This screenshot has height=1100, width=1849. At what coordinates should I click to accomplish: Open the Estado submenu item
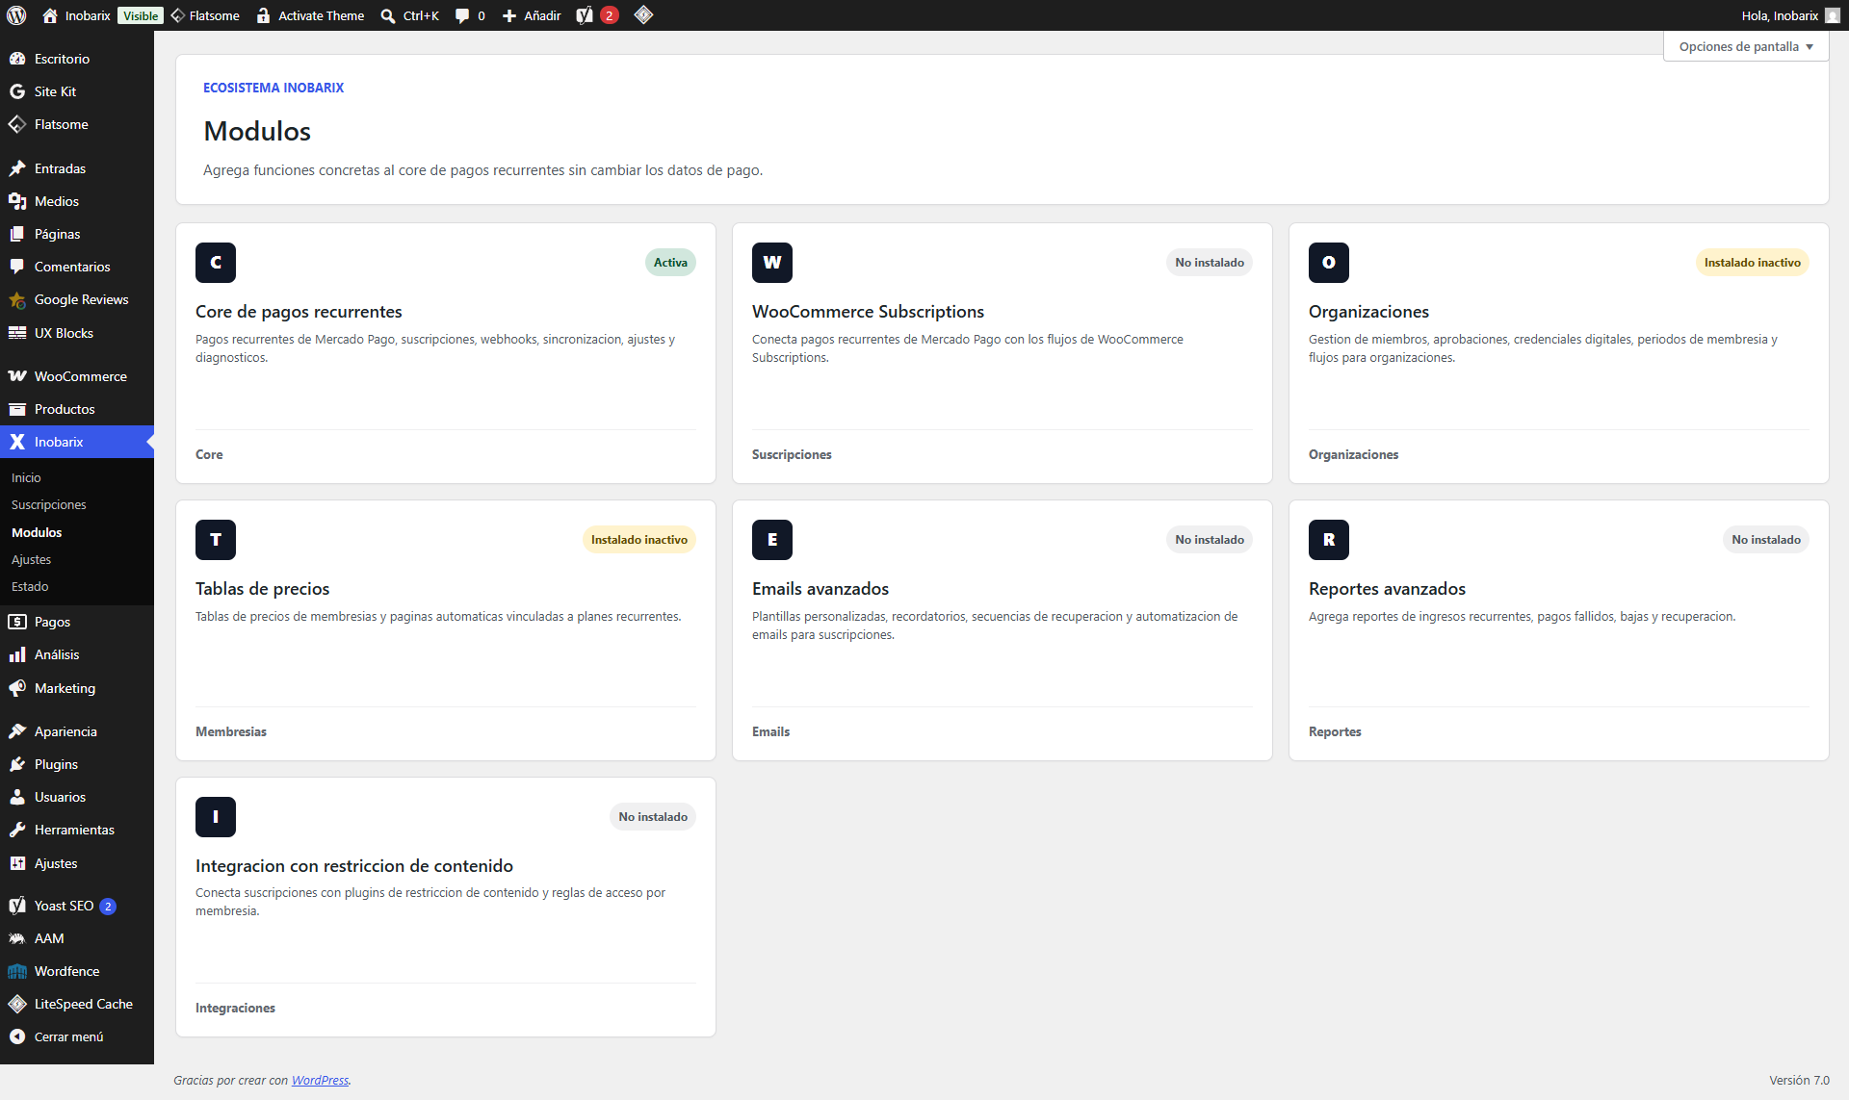pos(30,586)
